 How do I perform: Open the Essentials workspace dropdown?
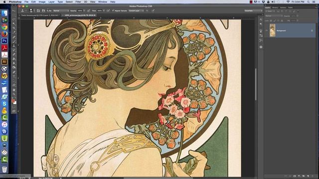point(253,10)
